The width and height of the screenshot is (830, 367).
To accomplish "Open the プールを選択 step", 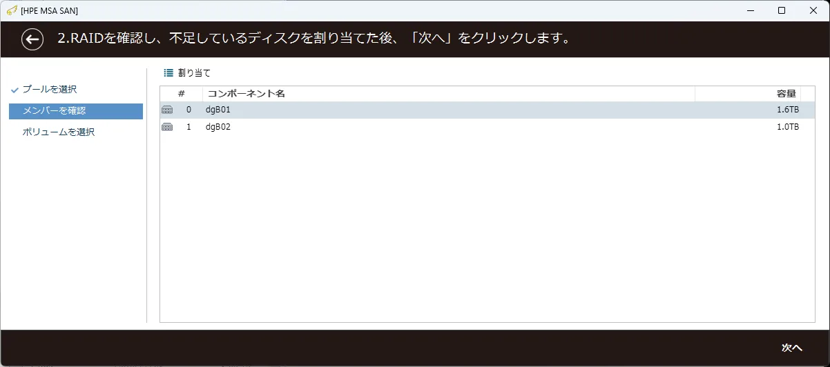I will point(49,90).
